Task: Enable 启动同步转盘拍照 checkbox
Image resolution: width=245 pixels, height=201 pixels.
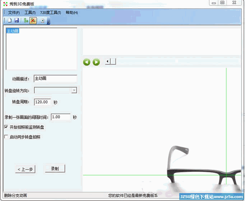Action: pyautogui.click(x=6, y=137)
